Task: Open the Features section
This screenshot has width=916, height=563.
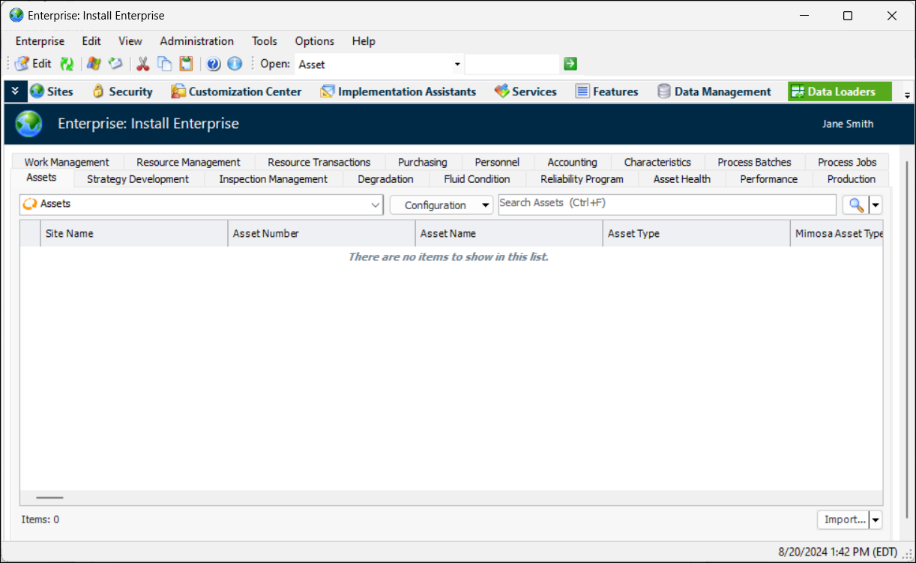Action: click(x=607, y=91)
